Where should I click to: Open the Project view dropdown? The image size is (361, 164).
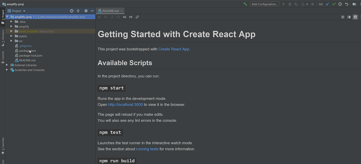click(17, 11)
